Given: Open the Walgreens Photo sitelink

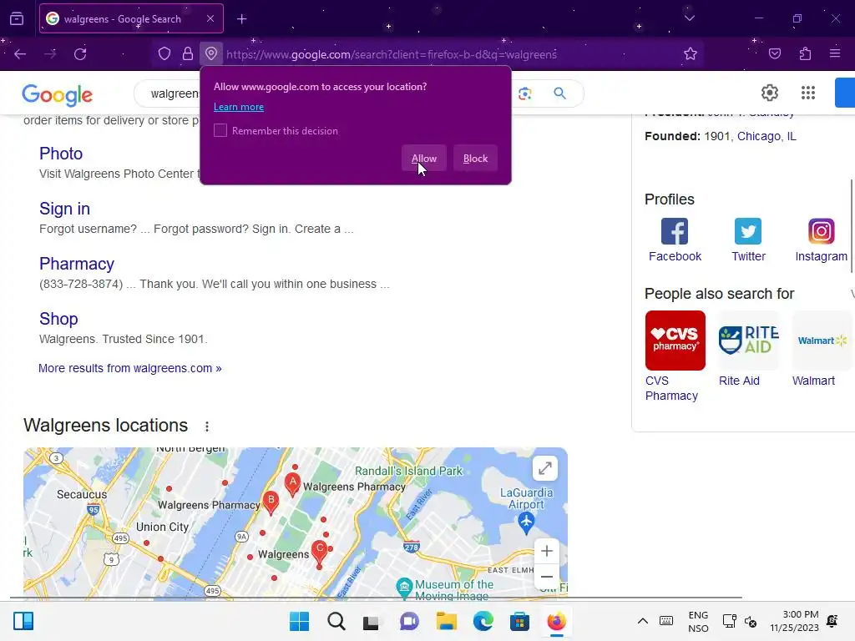Looking at the screenshot, I should pos(60,154).
